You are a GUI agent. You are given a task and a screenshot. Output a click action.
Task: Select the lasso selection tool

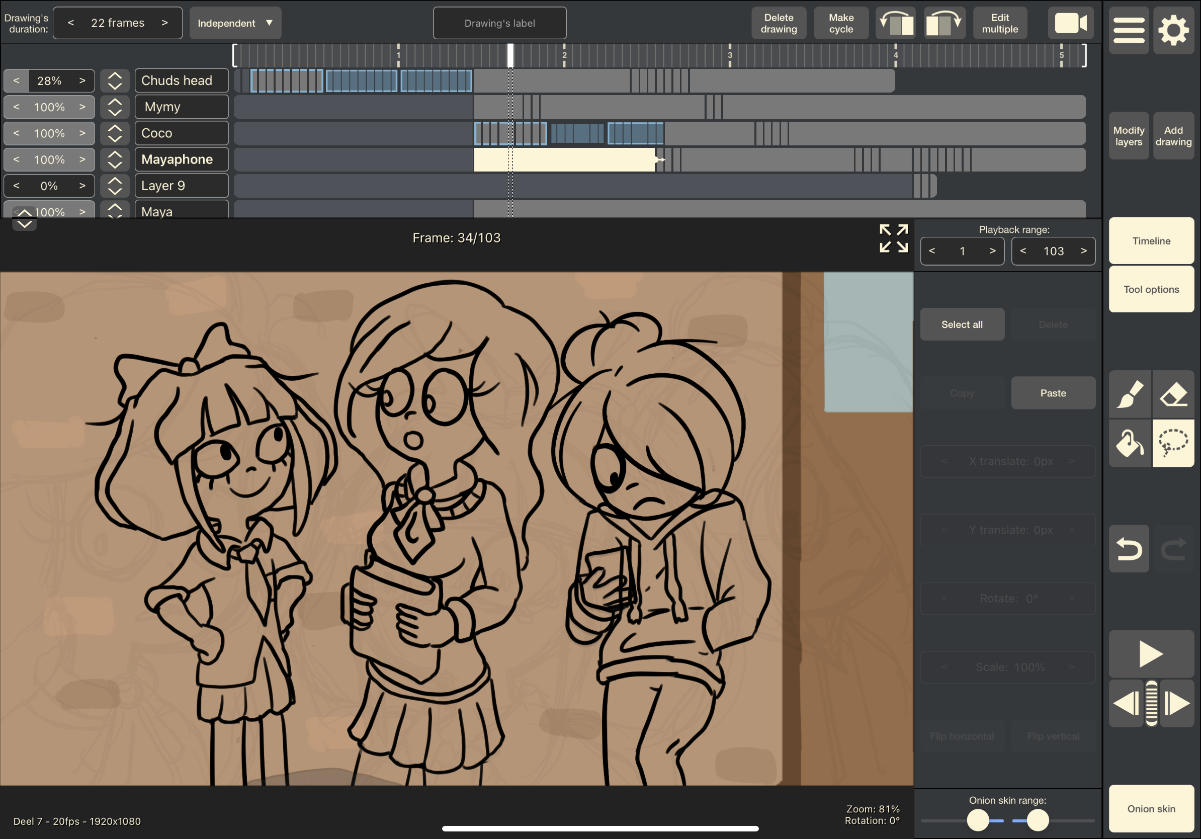click(x=1173, y=443)
